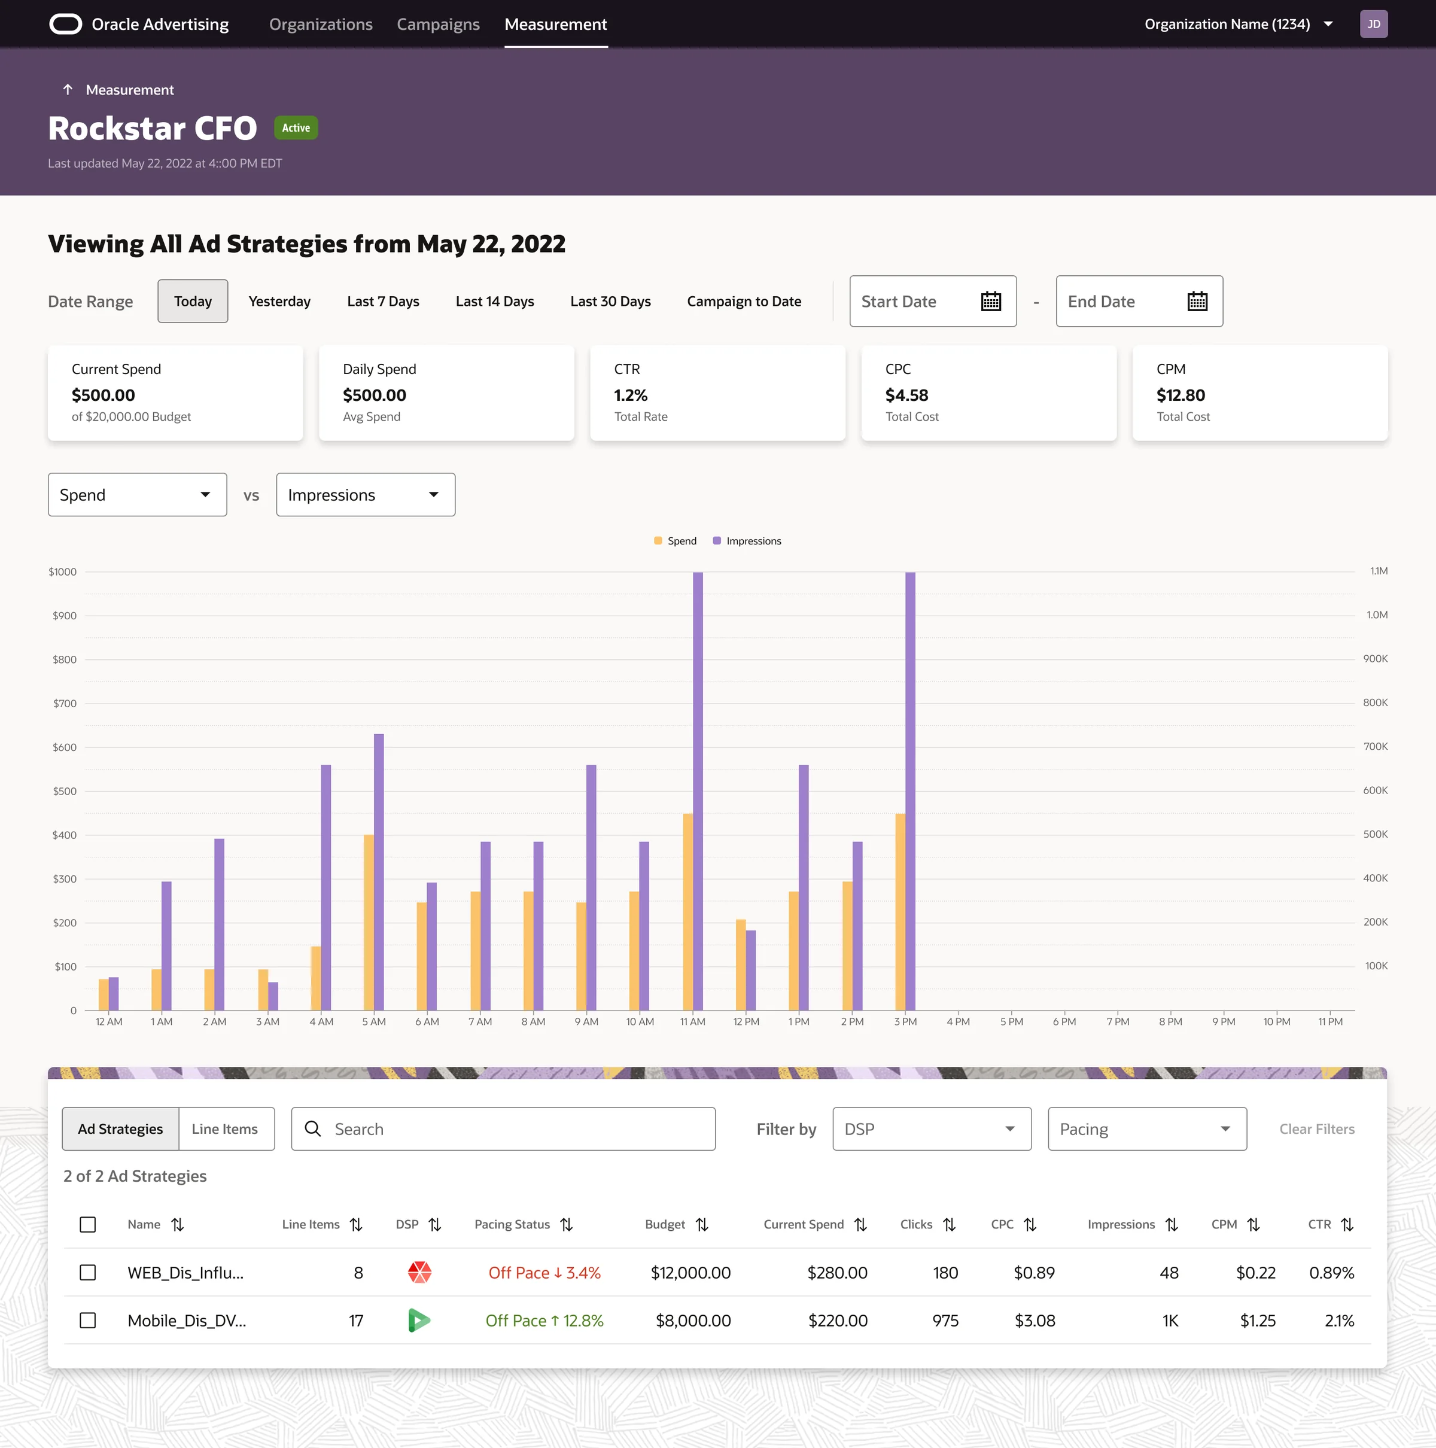Sort by Budget column arrows

tap(701, 1224)
